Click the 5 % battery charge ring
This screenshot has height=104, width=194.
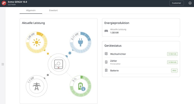(x=80, y=86)
